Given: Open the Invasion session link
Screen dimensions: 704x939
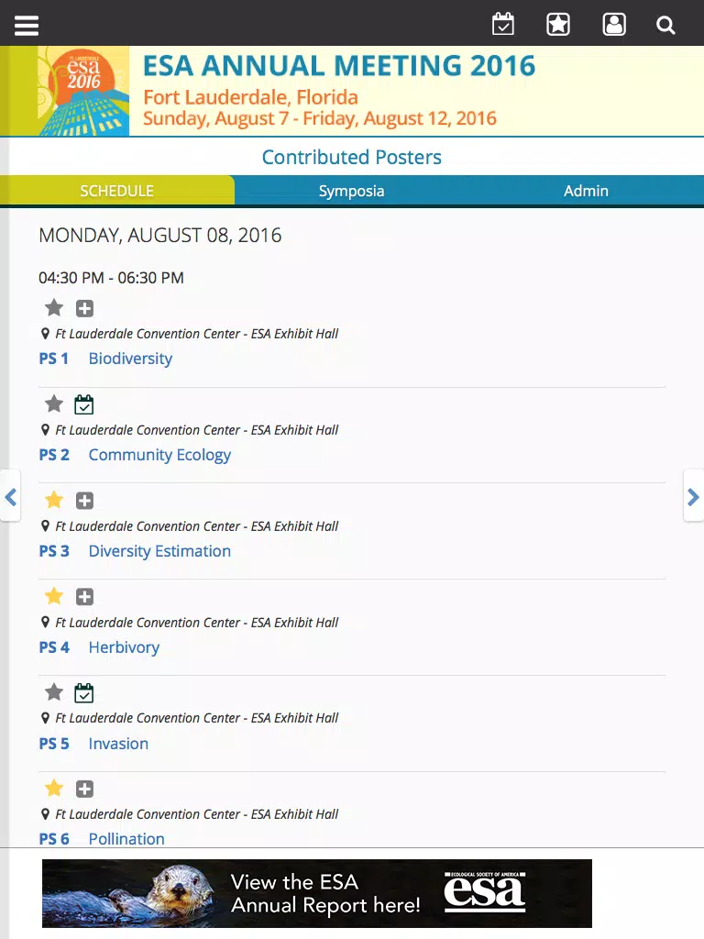Looking at the screenshot, I should tap(118, 743).
